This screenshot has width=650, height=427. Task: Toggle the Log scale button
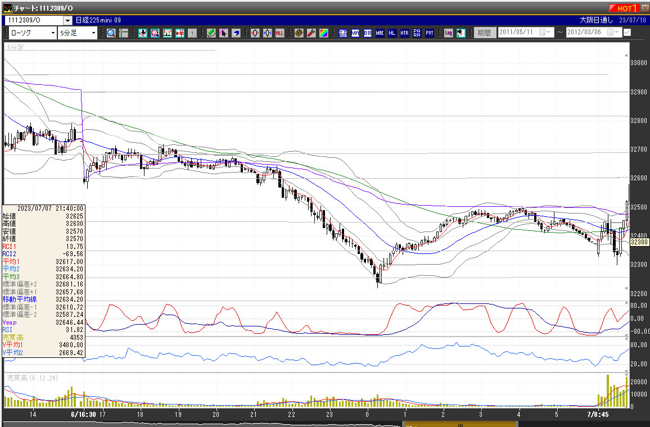point(449,33)
